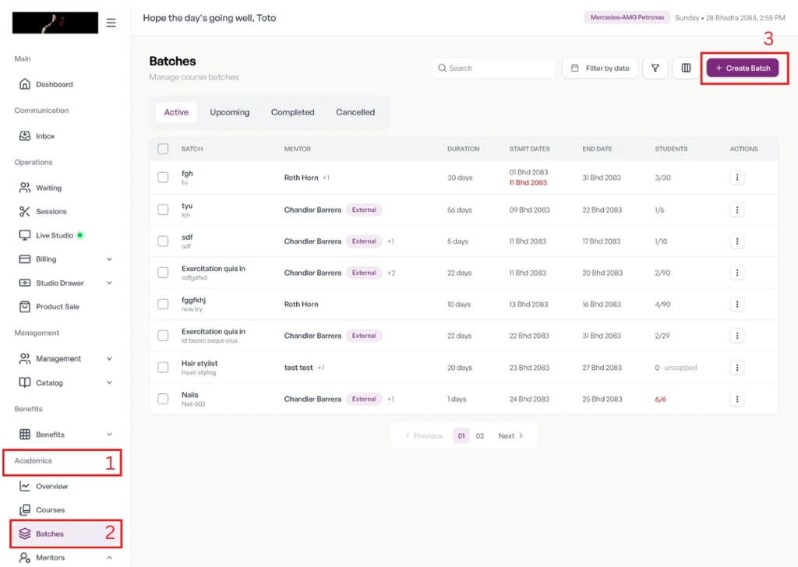Expand the Catalog section chevron
The height and width of the screenshot is (567, 798).
pos(109,382)
